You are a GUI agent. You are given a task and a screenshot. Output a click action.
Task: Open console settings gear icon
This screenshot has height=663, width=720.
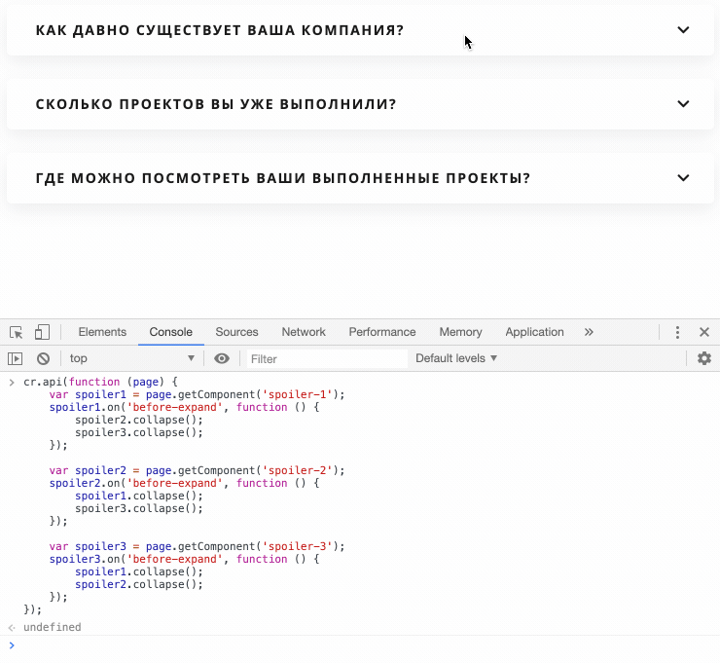[x=704, y=358]
